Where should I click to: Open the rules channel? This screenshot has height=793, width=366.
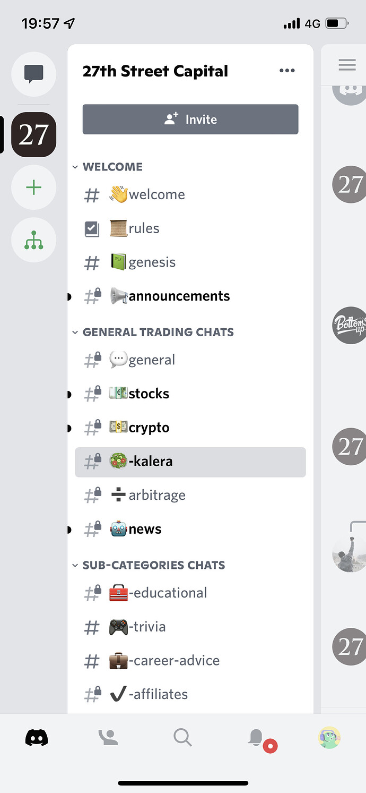190,228
